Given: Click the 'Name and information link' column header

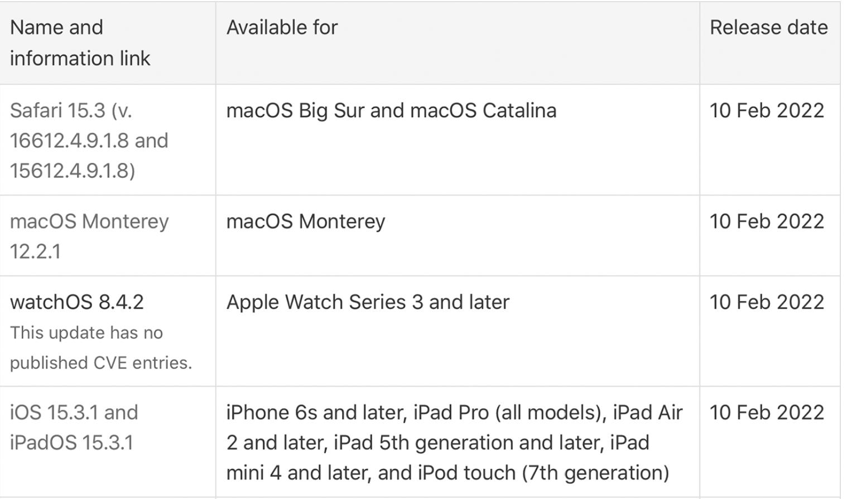Looking at the screenshot, I should pos(80,43).
